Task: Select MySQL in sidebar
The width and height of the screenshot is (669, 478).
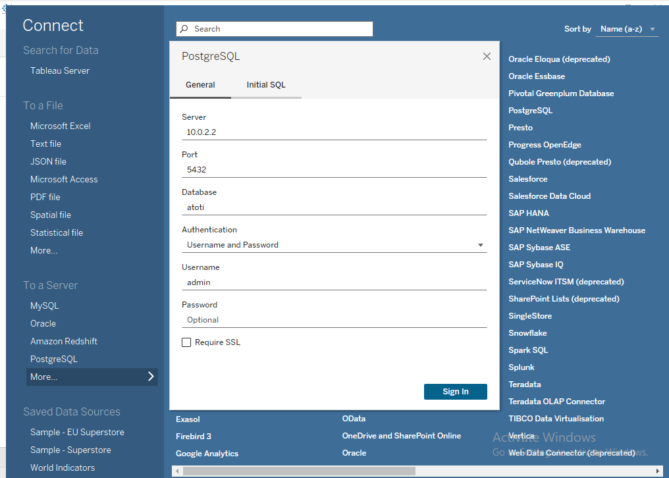Action: (x=44, y=305)
